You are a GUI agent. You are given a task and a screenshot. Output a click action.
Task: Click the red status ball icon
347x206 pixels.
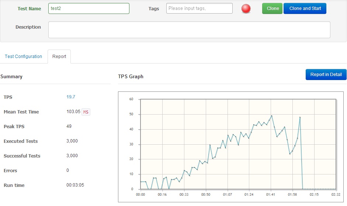tap(246, 9)
